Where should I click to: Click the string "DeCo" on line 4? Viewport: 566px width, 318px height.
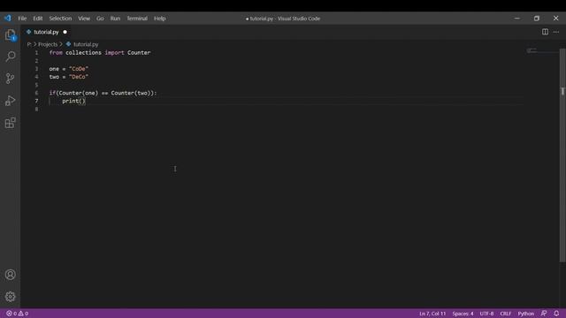click(x=79, y=77)
